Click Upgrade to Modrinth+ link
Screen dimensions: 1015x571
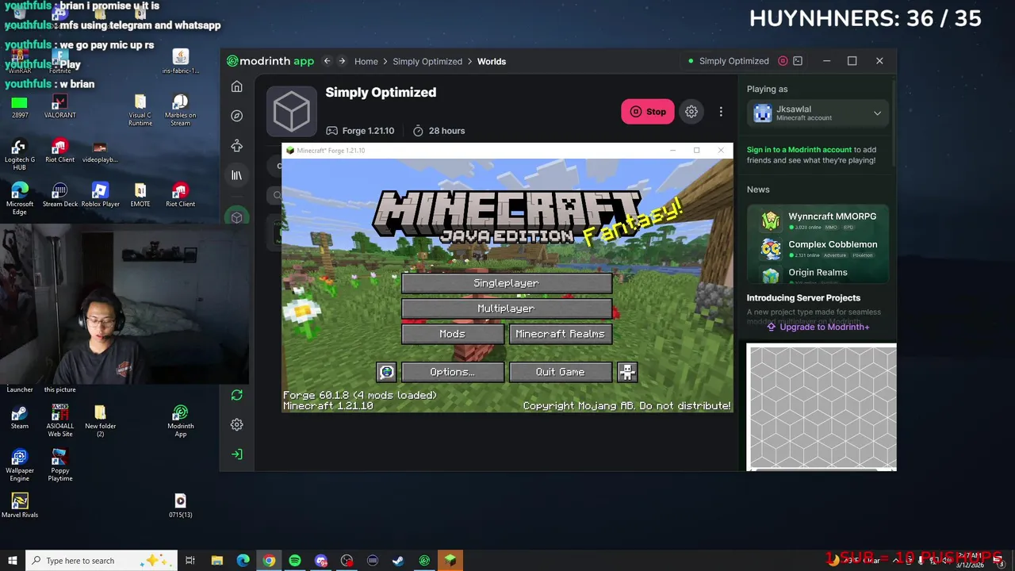coord(817,327)
